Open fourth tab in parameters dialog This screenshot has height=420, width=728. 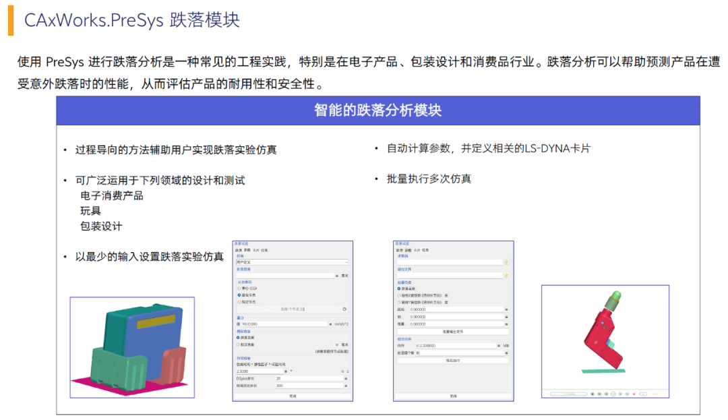point(264,250)
